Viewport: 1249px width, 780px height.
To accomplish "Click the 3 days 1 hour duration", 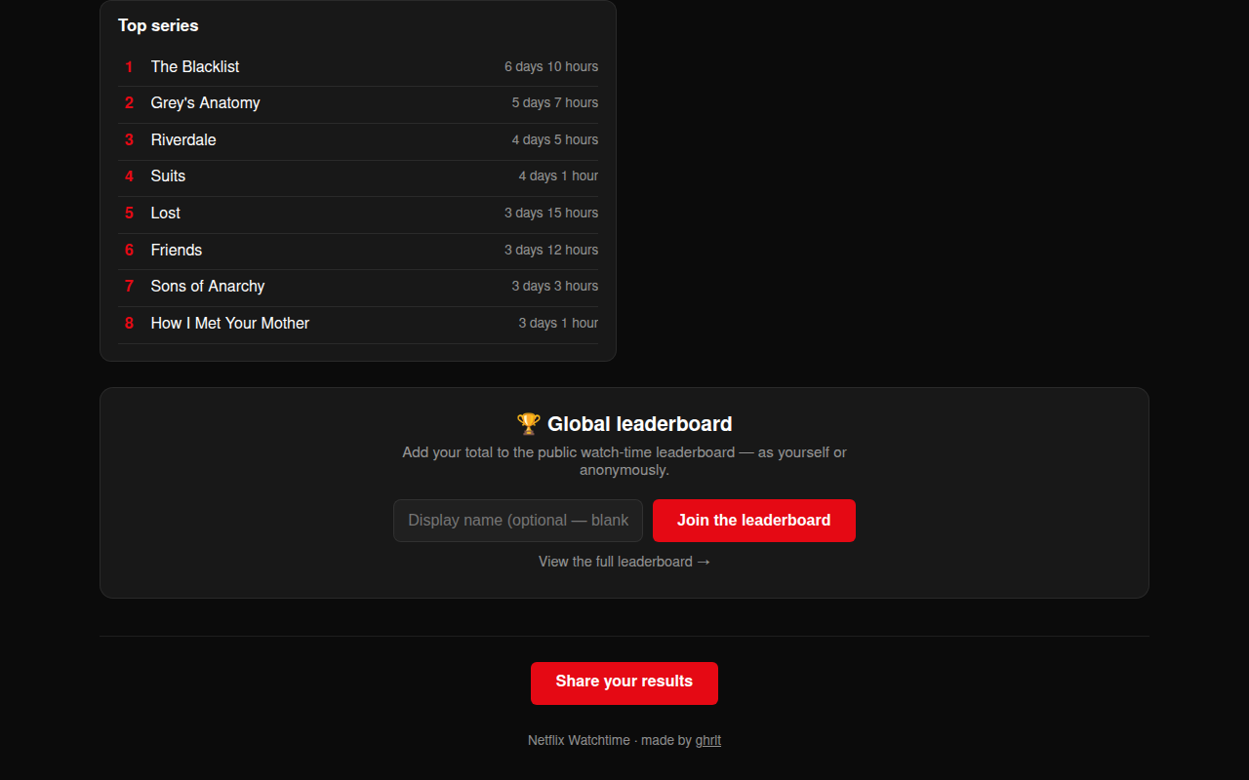I will click(x=558, y=324).
